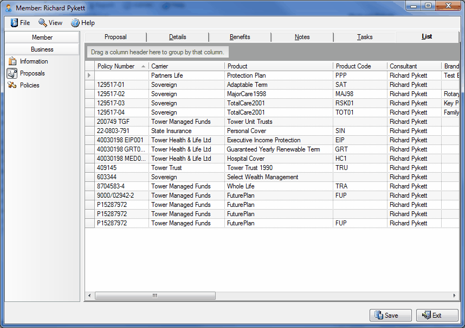The height and width of the screenshot is (328, 465).
Task: Click Guaranteed Yearly Renewable Term cell
Action: pyautogui.click(x=279, y=149)
